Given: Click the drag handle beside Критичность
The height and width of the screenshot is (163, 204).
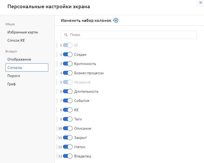Looking at the screenshot, I should 57,64.
